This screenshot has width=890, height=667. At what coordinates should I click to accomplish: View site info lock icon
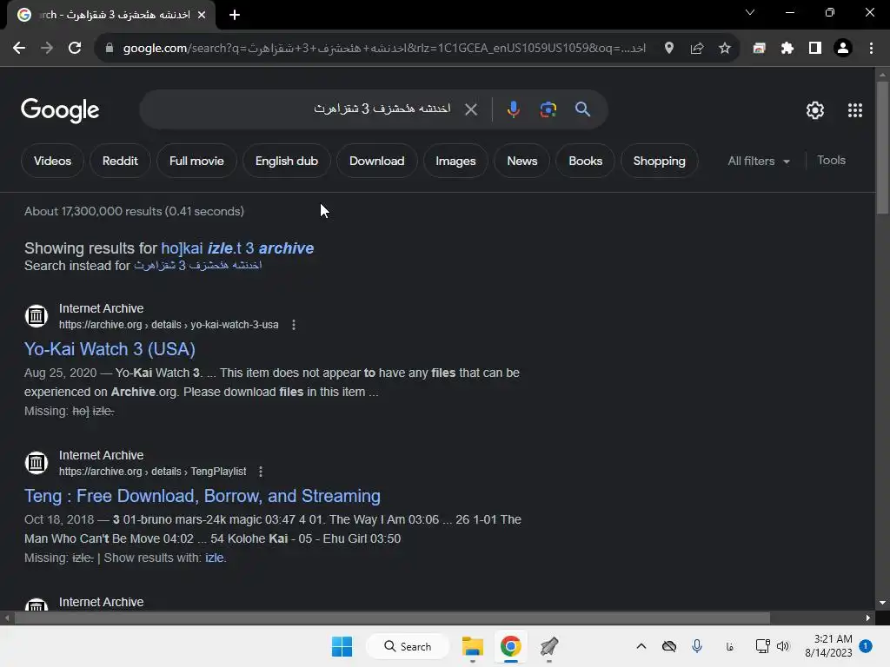[x=110, y=49]
